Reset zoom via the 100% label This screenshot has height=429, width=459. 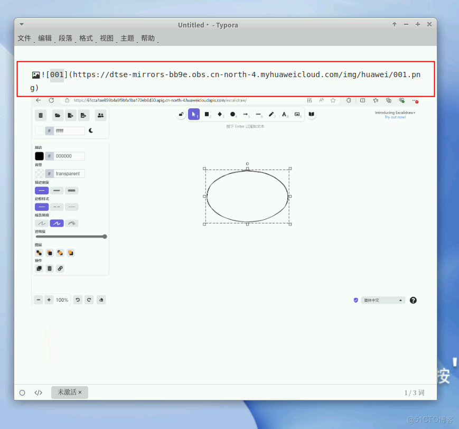pos(62,300)
